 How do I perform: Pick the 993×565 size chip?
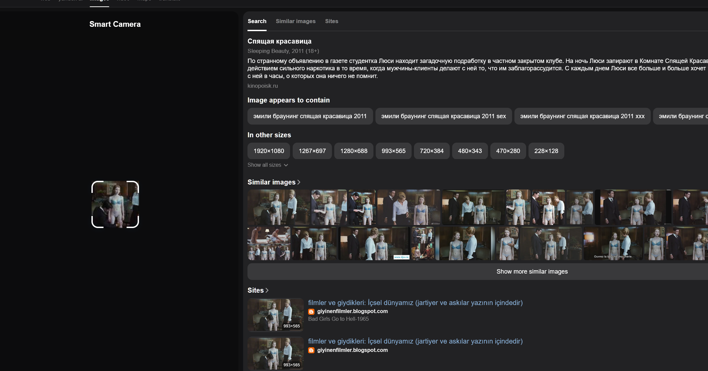pyautogui.click(x=394, y=151)
